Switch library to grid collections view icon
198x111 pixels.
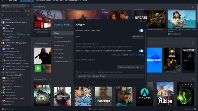[x=28, y=6]
